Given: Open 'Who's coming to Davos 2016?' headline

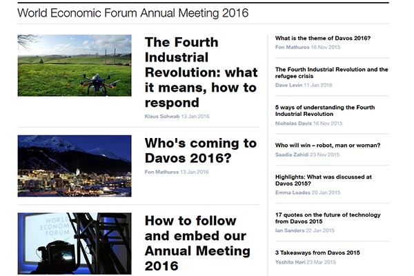Looking at the screenshot, I should (200, 150).
